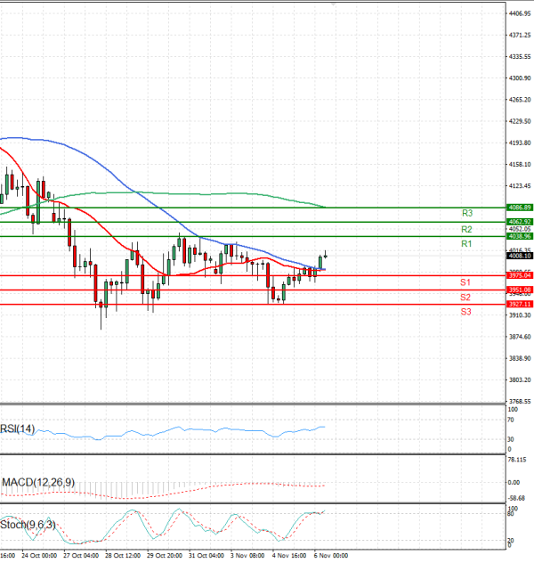Select the red 3975.04 price tag
This screenshot has width=534, height=563.
tap(519, 276)
